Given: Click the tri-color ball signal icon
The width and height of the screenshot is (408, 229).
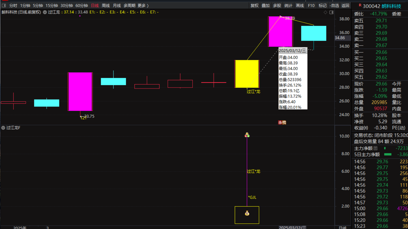Looking at the screenshot, I should (247, 135).
